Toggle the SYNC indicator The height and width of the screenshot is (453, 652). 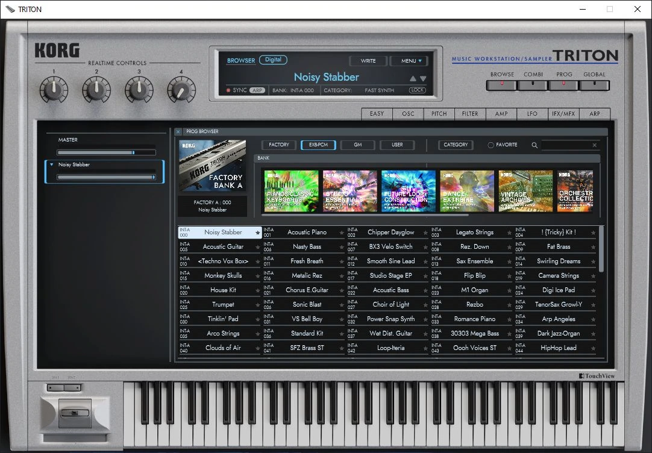pyautogui.click(x=228, y=90)
